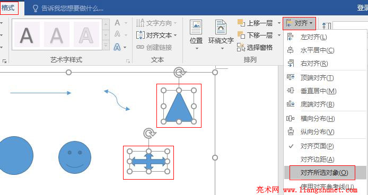Image resolution: width=368 pixels, height=195 pixels.
Task: Select the second gray WordArt style thumbnail
Action: (x=57, y=34)
